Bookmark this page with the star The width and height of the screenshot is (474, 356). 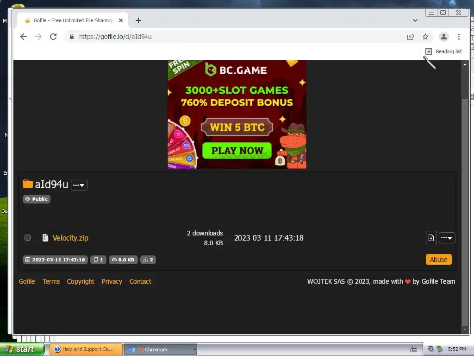tap(425, 37)
